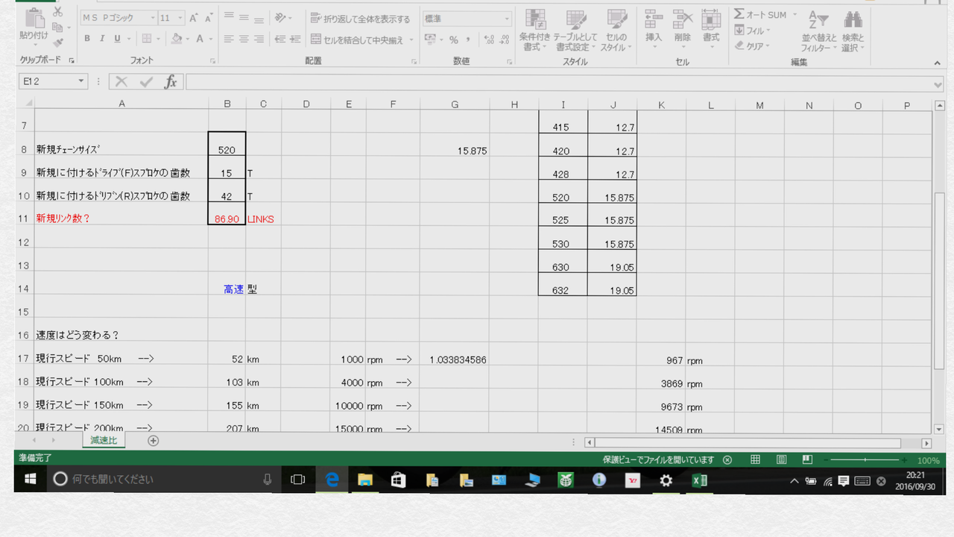Open 条件付き書式 conditional formatting menu
The width and height of the screenshot is (954, 537).
pos(535,31)
